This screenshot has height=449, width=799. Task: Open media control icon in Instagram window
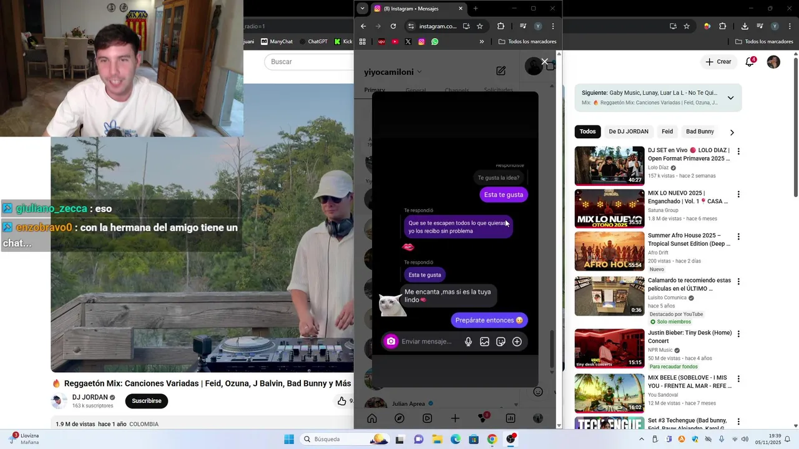(x=522, y=26)
